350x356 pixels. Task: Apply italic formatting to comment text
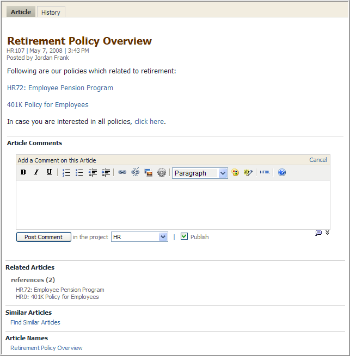tap(36, 172)
